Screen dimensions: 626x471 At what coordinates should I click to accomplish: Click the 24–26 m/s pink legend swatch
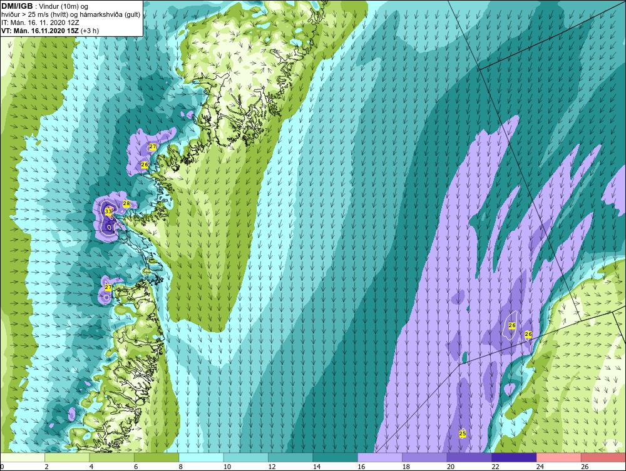[559, 457]
